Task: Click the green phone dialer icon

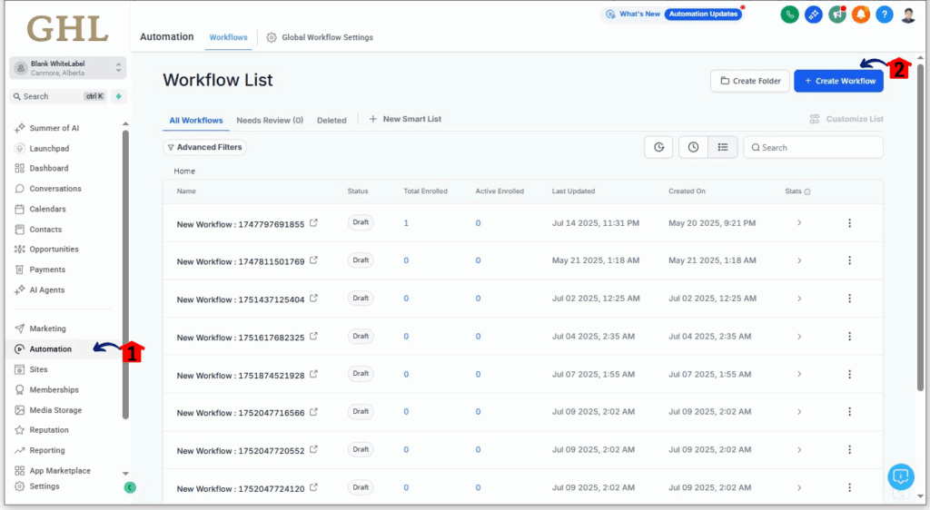Action: (789, 15)
